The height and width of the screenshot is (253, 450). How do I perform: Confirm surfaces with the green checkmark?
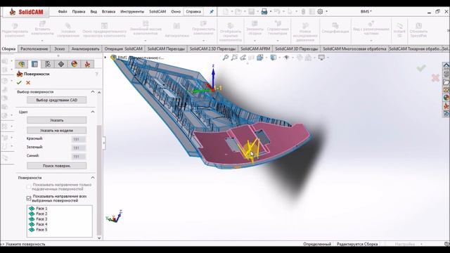[19, 83]
